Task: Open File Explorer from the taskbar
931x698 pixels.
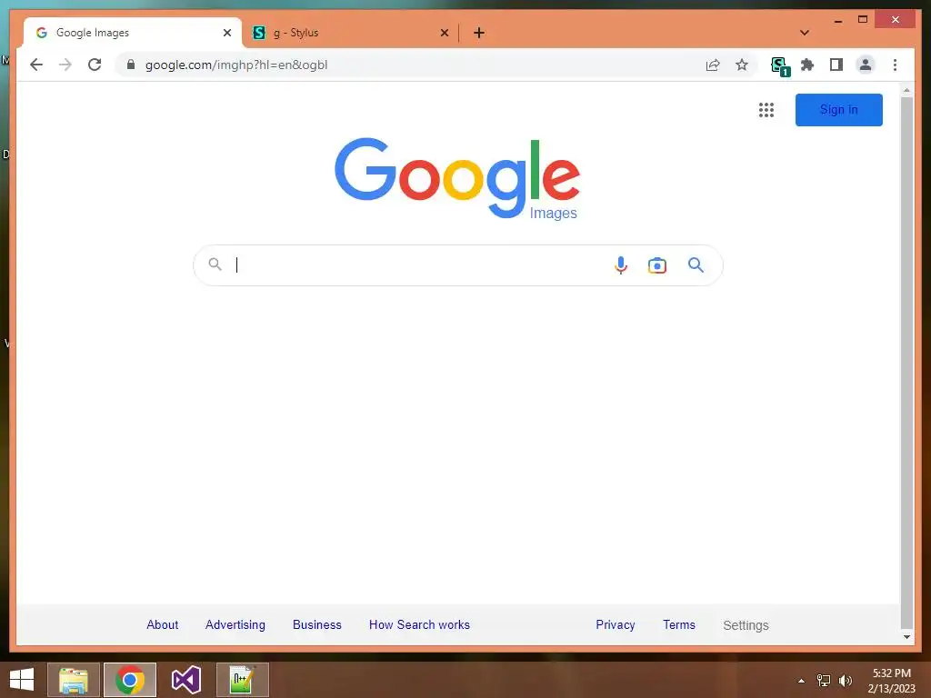Action: (73, 680)
